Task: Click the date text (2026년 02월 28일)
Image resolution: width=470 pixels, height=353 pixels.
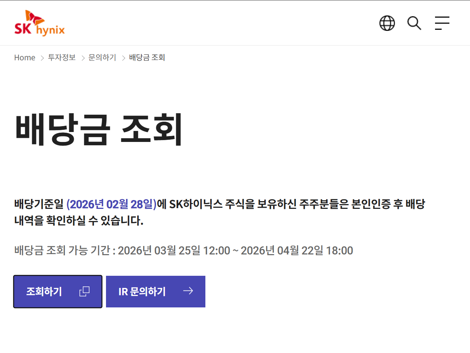Action: (112, 204)
